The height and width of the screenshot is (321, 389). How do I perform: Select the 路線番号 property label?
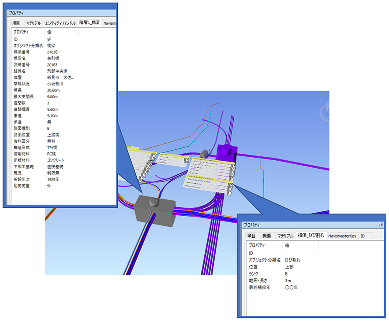click(22, 65)
